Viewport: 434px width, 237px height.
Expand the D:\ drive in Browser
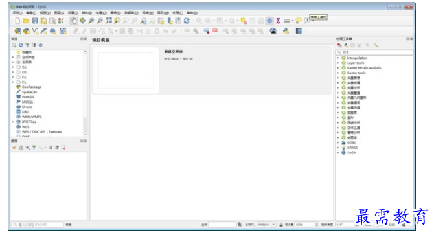coord(13,72)
